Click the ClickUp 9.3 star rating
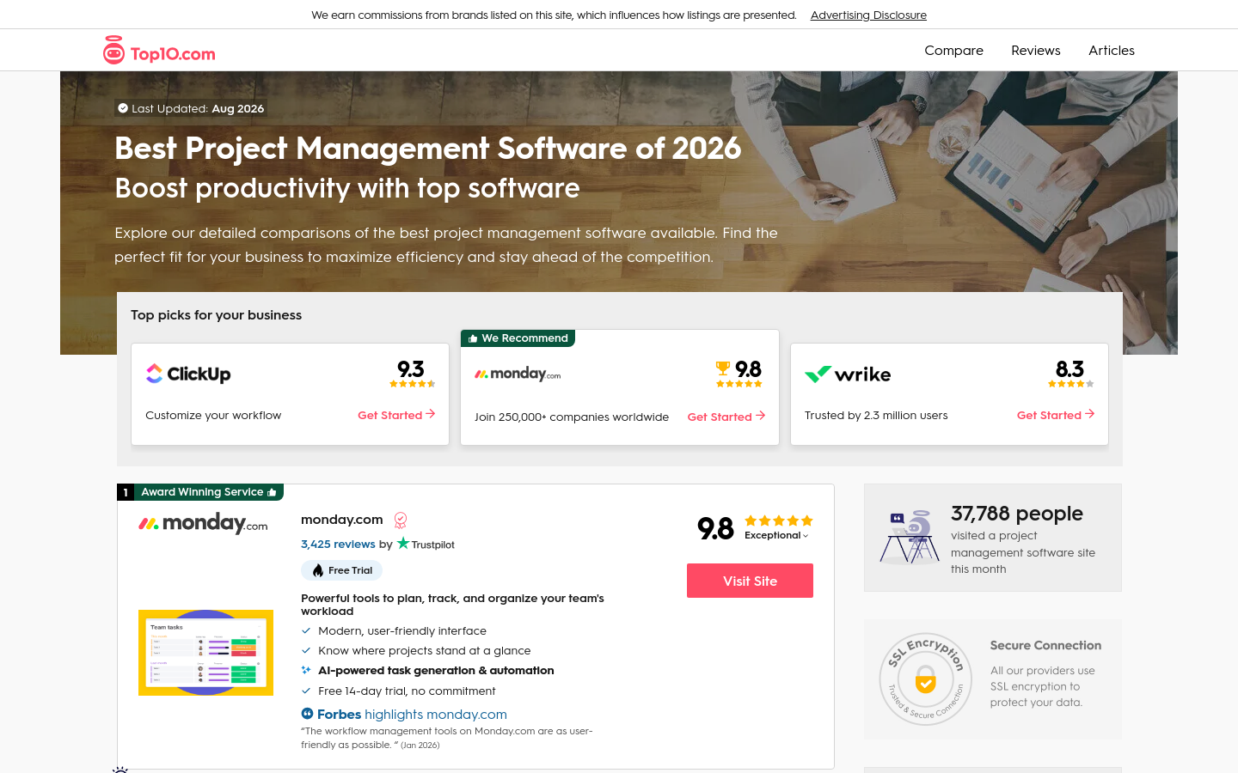The image size is (1238, 773). pos(413,384)
